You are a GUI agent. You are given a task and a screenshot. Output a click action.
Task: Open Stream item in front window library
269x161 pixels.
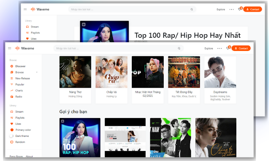(x=19, y=112)
